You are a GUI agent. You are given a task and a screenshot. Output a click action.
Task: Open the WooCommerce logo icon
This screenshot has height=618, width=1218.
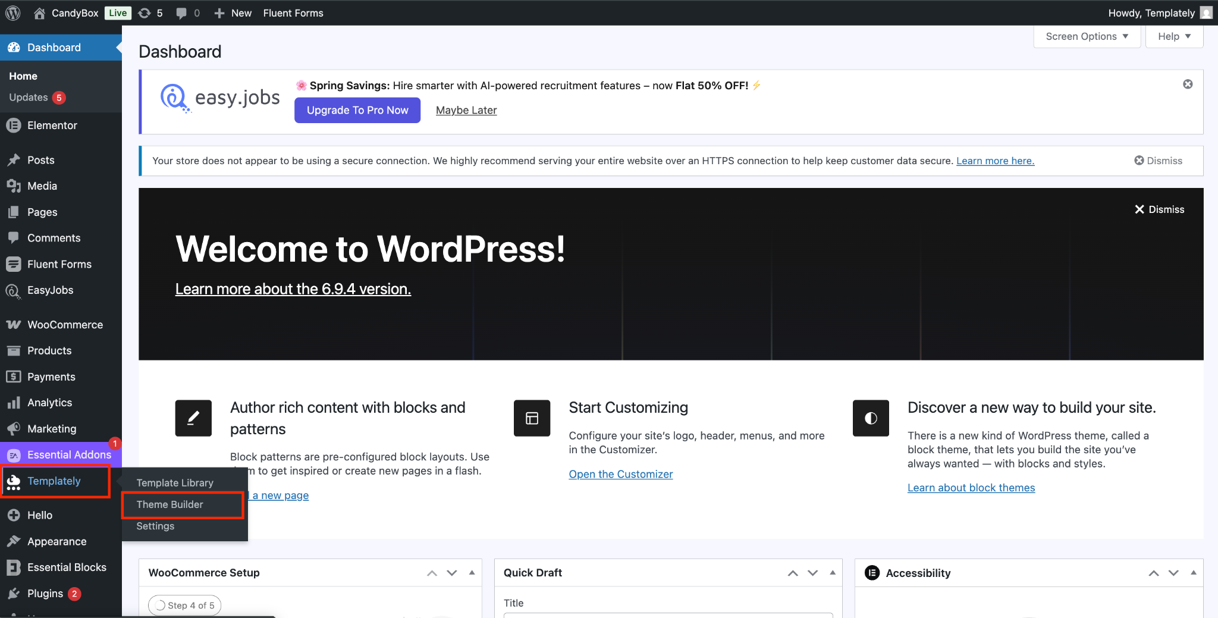coord(14,325)
